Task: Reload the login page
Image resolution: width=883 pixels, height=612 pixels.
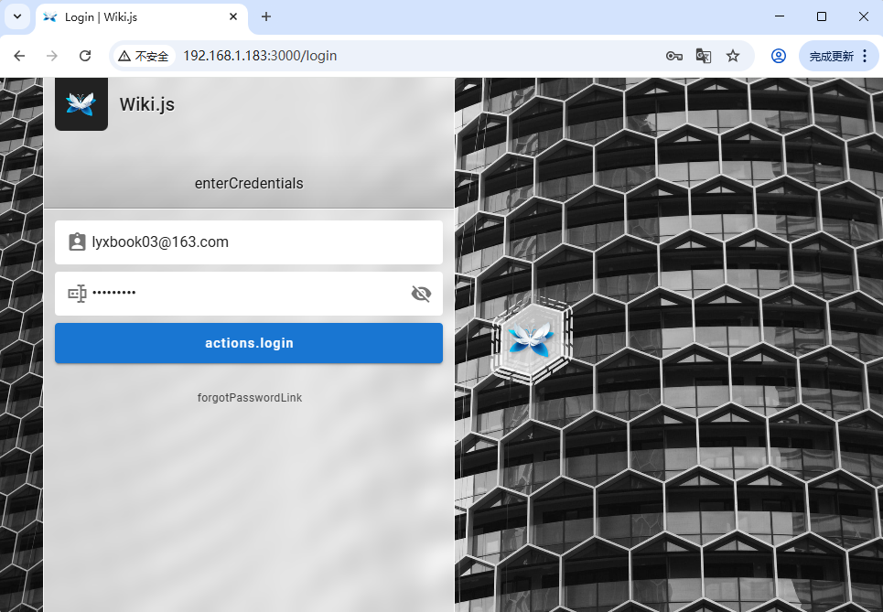Action: pos(85,56)
